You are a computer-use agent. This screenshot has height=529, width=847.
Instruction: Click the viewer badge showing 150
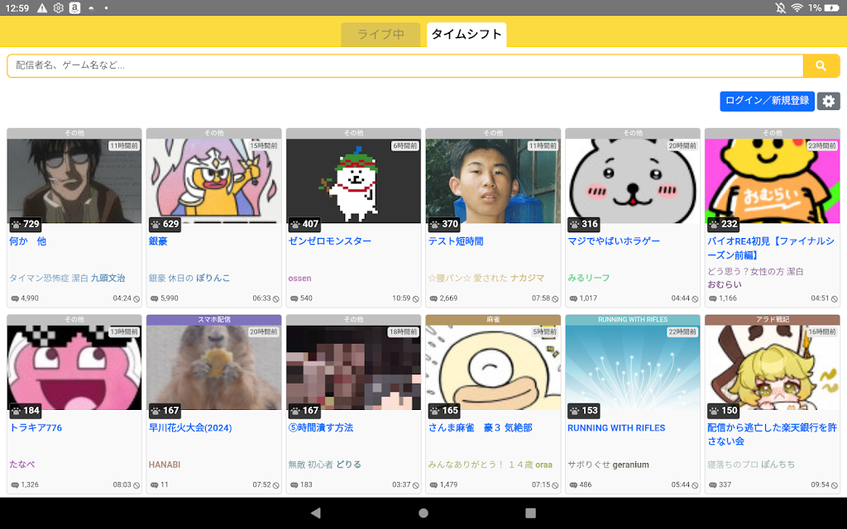coord(723,410)
